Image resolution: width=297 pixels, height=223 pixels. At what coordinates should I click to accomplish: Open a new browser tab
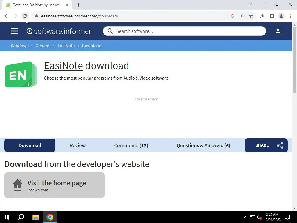pyautogui.click(x=78, y=5)
